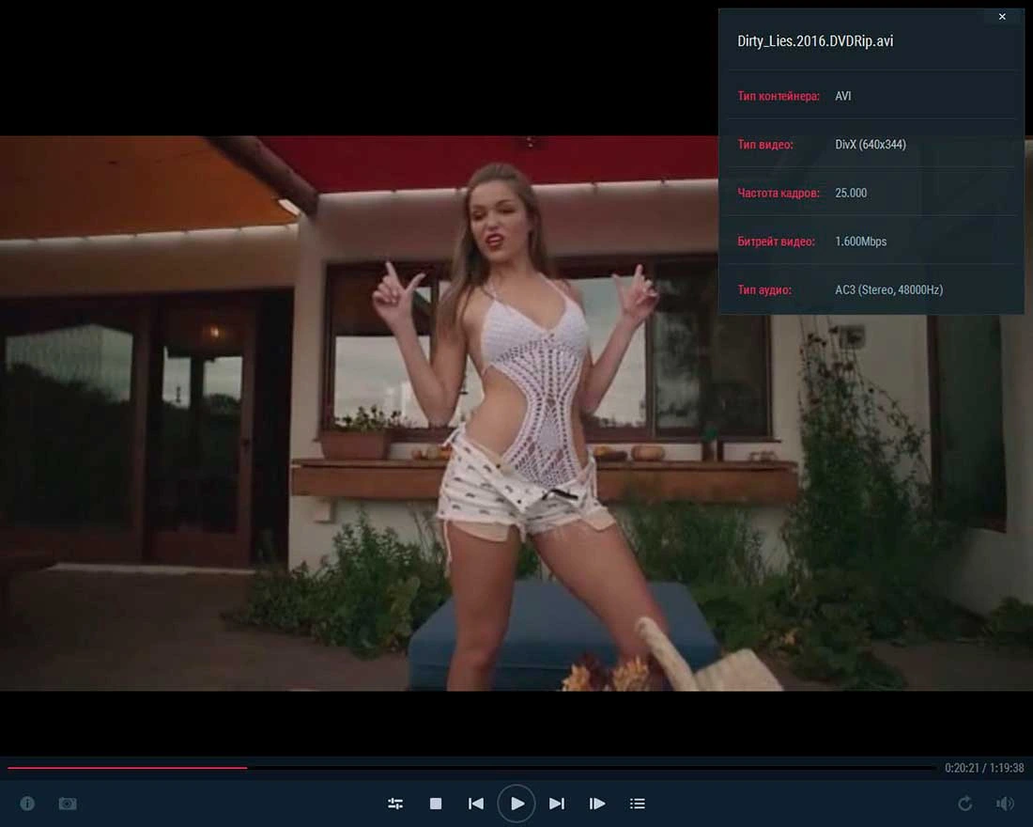Screen dimensions: 1033x827
Task: Click the 'Тип аудио:' label
Action: pos(764,289)
